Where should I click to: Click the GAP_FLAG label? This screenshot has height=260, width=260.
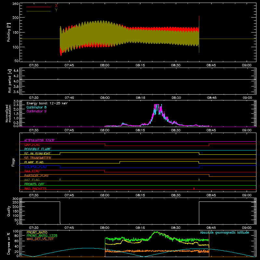[x=32, y=145]
